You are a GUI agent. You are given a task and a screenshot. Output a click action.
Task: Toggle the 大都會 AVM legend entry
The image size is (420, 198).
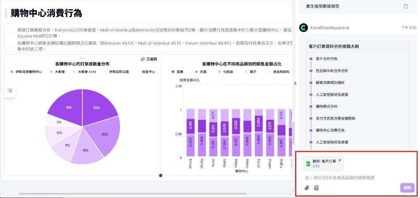[84, 72]
